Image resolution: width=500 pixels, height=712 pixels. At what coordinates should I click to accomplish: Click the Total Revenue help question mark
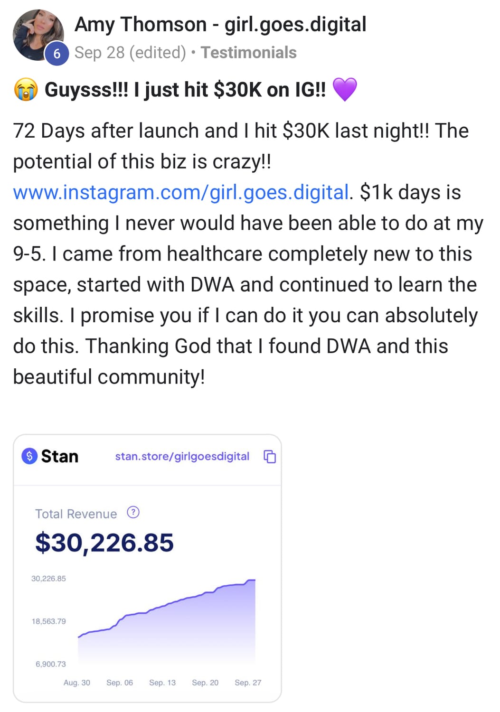[x=133, y=512]
